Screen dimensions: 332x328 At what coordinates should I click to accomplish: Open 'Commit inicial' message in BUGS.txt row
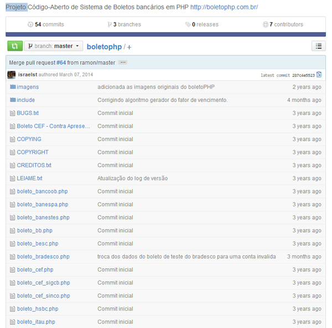tap(116, 113)
